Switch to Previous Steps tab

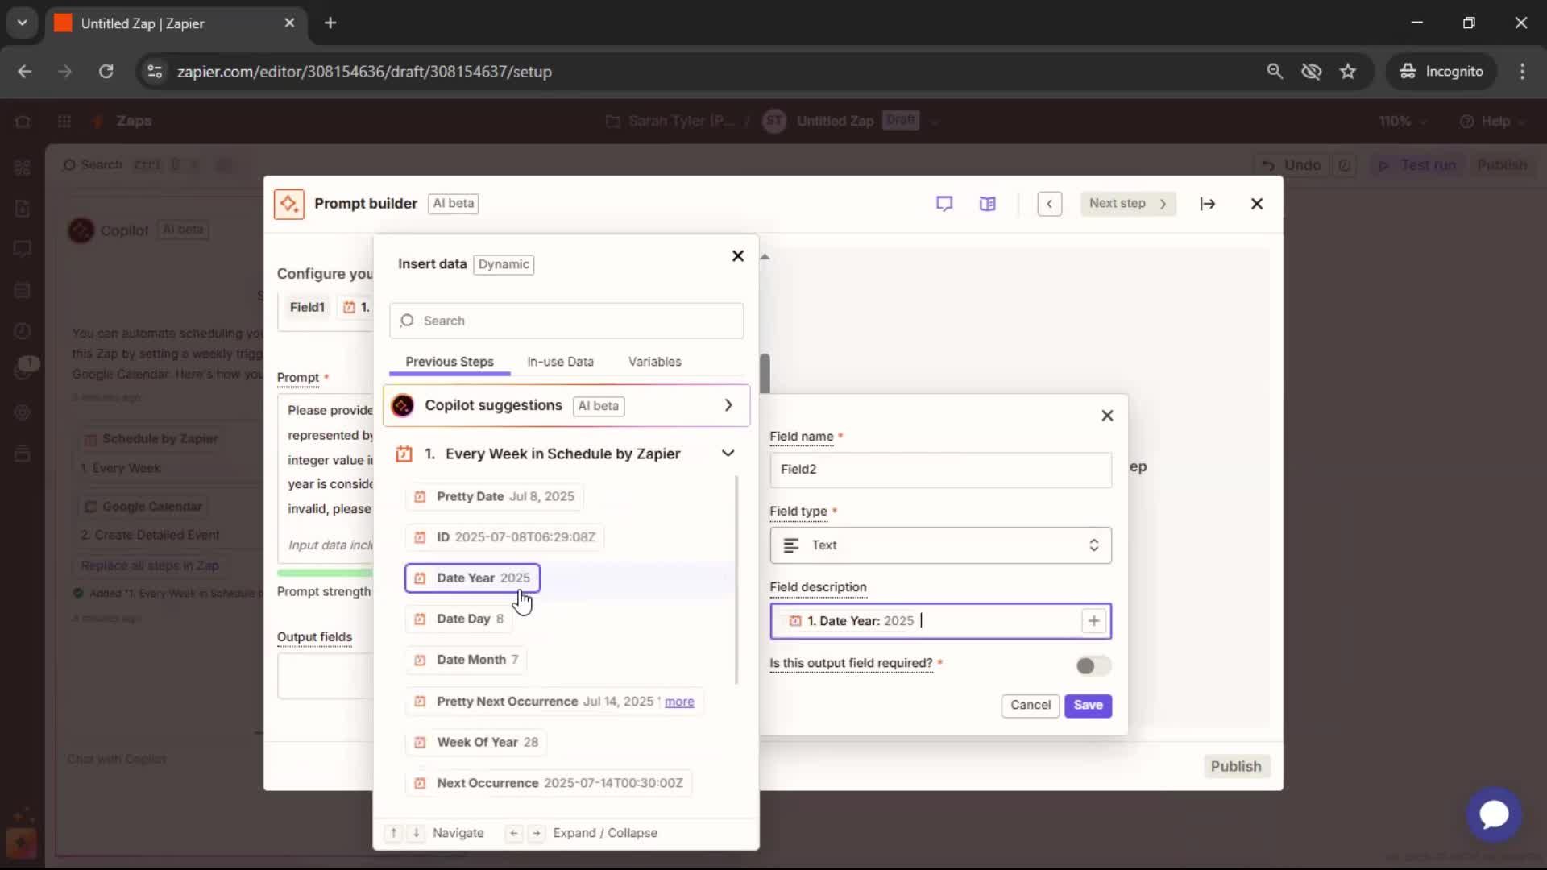[450, 362]
